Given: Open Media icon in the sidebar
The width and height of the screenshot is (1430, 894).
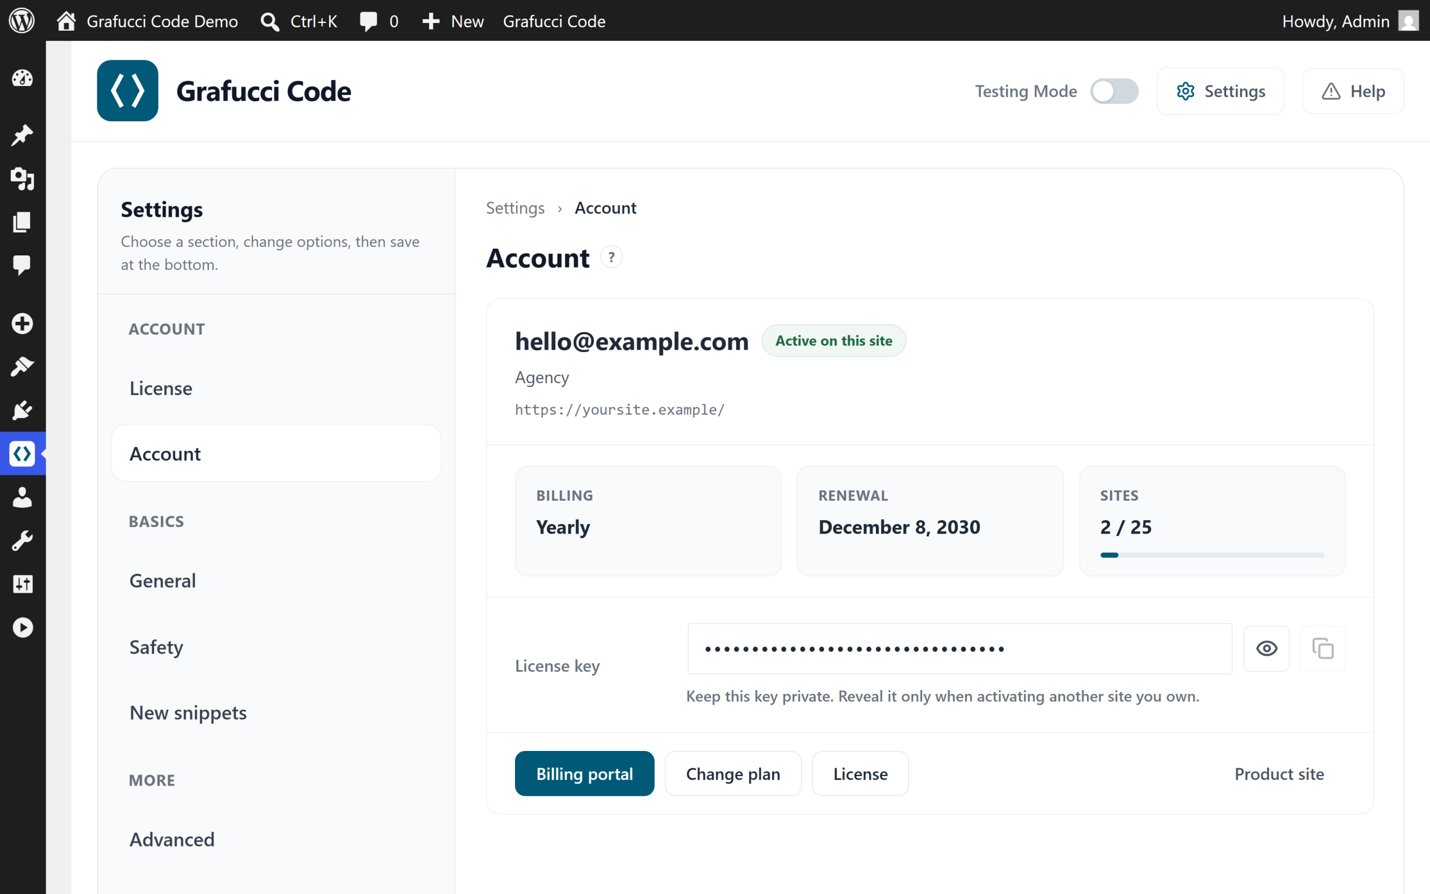Looking at the screenshot, I should pos(22,179).
